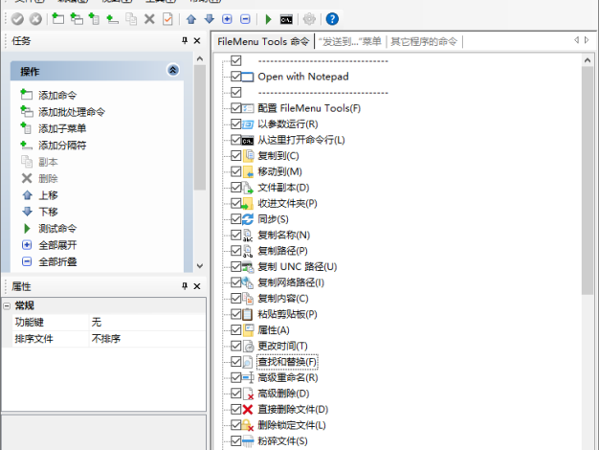The width and height of the screenshot is (599, 450).
Task: Uncheck 移动到(M) checkbox
Action: 236,171
